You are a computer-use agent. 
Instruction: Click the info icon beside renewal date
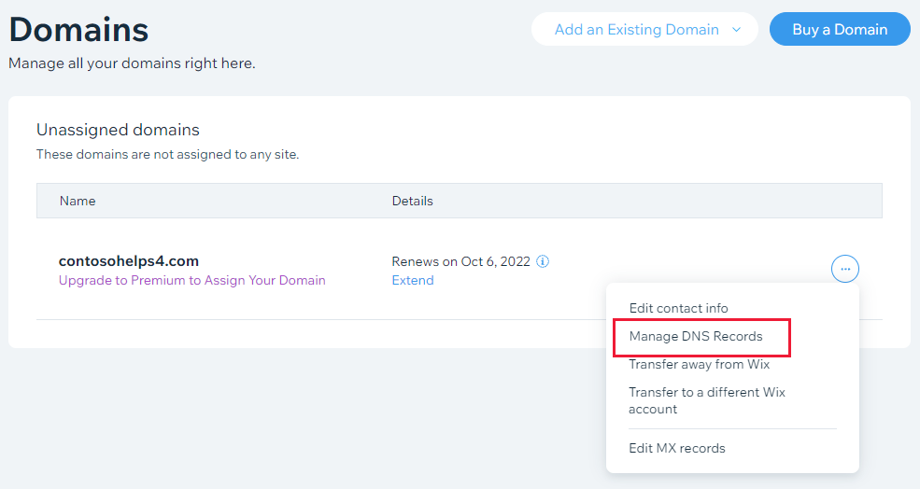pyautogui.click(x=544, y=261)
